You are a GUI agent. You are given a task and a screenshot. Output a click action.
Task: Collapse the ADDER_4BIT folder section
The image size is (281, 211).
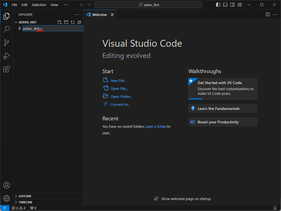tap(16, 22)
